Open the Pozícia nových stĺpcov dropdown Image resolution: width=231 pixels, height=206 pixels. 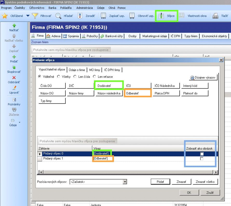pos(125,182)
